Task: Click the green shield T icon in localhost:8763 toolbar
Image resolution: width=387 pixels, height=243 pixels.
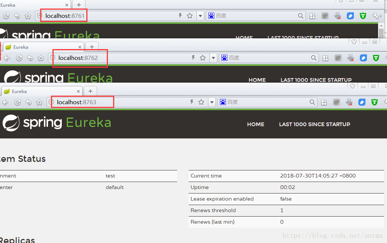Action: [374, 102]
